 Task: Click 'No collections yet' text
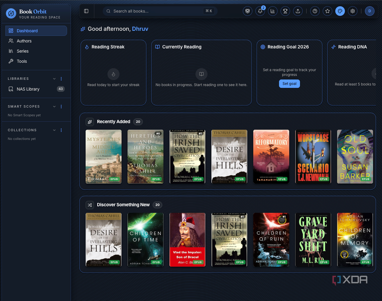pyautogui.click(x=22, y=139)
